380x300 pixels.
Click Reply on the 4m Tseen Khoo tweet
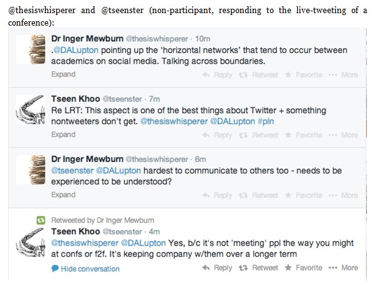pos(217,267)
